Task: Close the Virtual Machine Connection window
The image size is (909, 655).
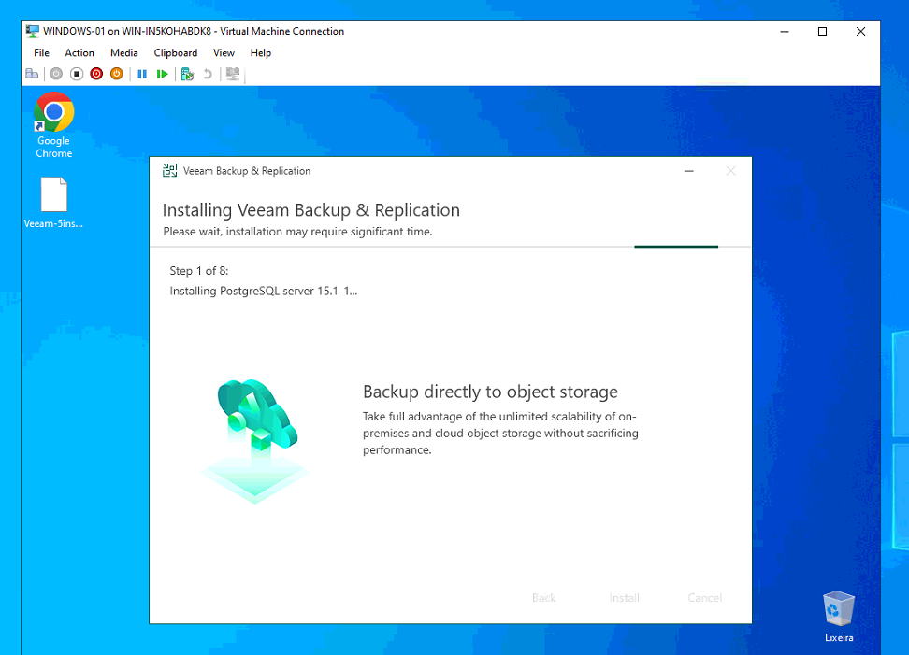Action: coord(860,31)
